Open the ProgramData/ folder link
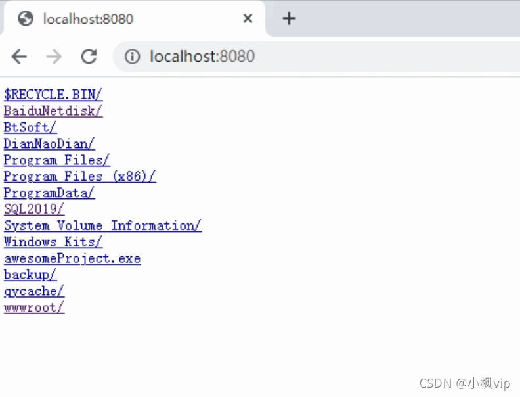 click(x=49, y=193)
